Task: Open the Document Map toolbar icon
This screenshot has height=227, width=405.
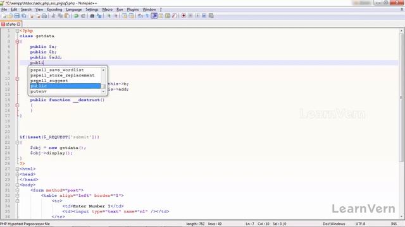Action: pyautogui.click(x=168, y=16)
